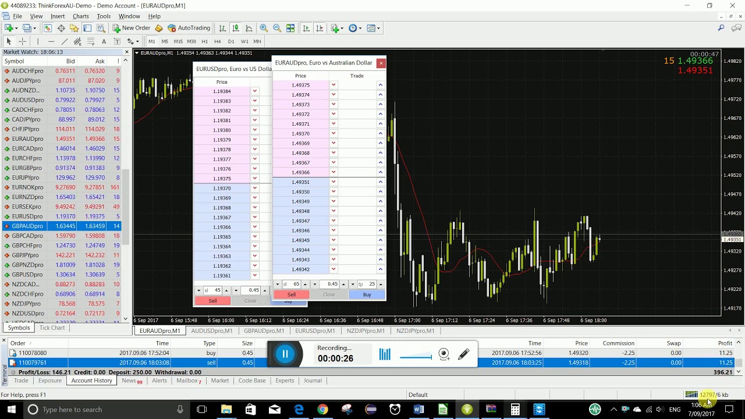Switch chart to bar chart icon
Viewport: 745px width, 419px height.
click(x=222, y=28)
